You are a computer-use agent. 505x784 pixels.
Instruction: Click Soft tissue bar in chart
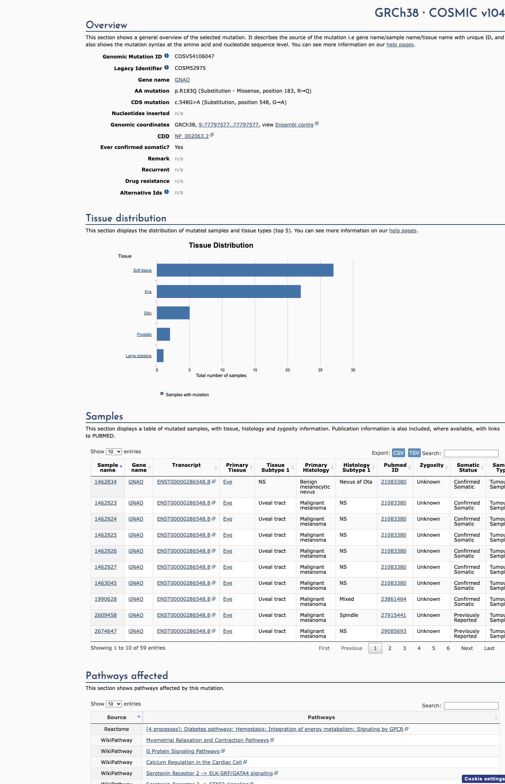[245, 270]
